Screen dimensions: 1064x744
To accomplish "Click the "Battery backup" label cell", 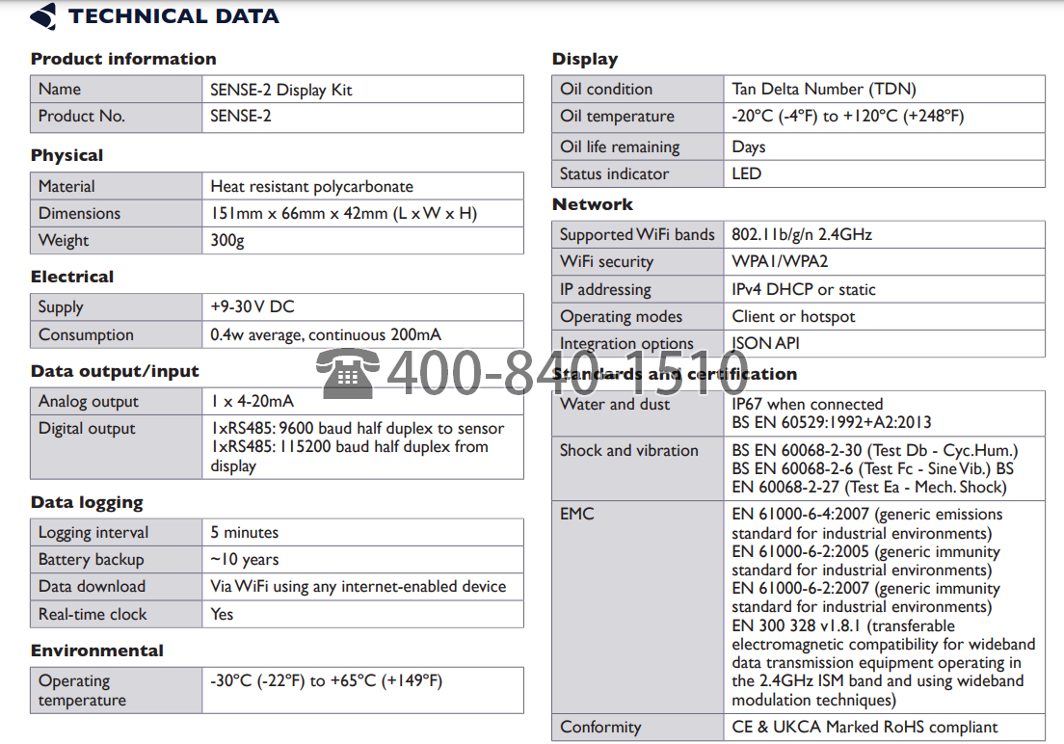I will pos(116,559).
